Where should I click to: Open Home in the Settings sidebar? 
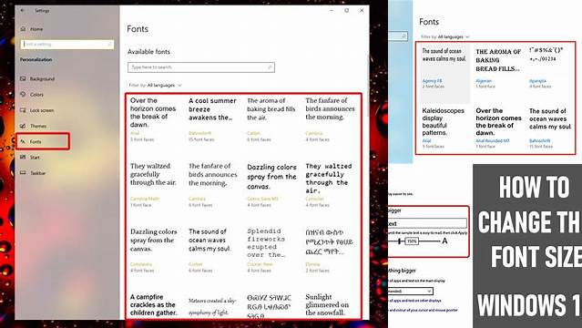[x=32, y=29]
